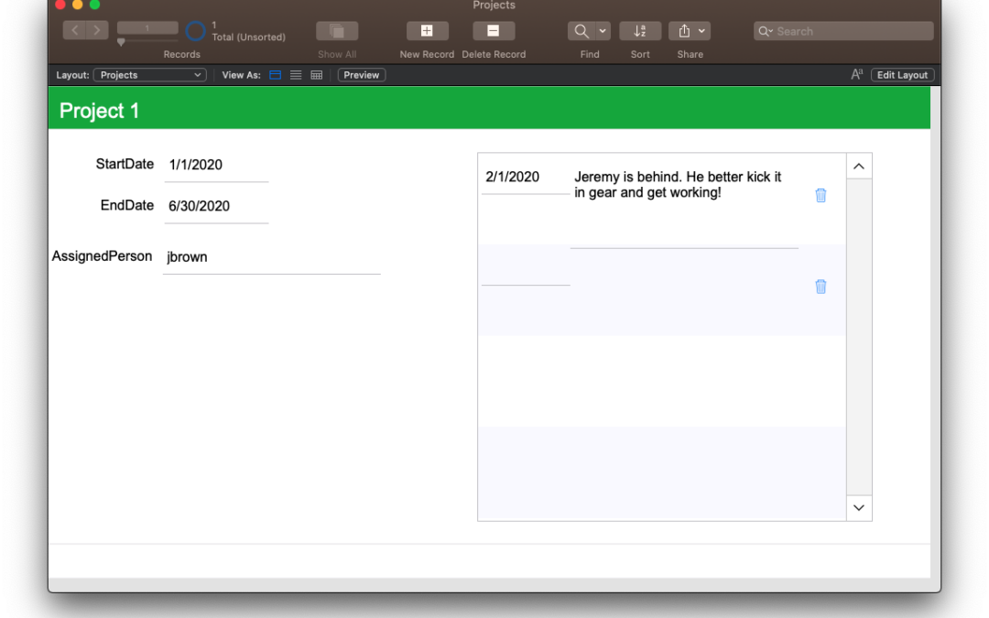Go to the previous record arrow
The image size is (989, 618).
[x=74, y=30]
